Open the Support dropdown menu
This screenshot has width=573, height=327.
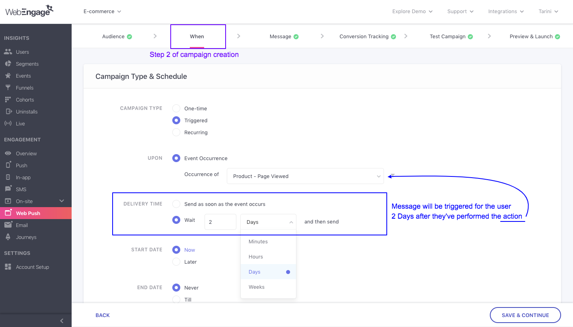(x=460, y=12)
